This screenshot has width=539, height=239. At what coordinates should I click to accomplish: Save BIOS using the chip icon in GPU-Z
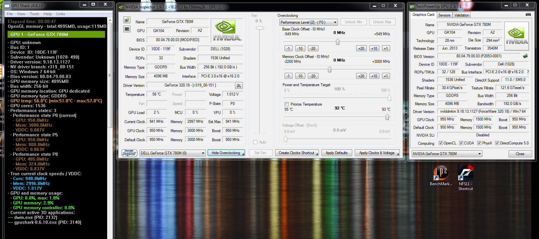point(525,56)
